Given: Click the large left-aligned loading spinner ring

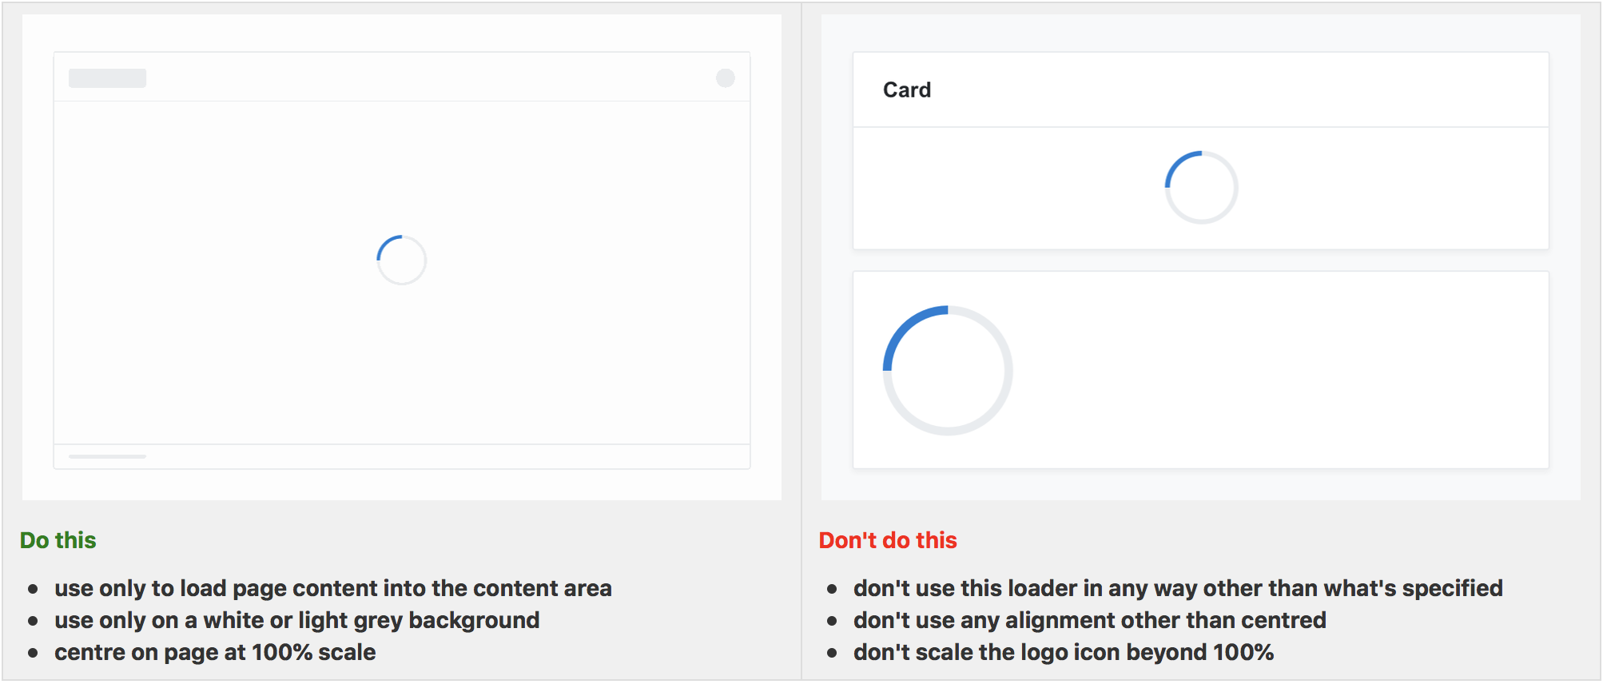Looking at the screenshot, I should click(x=948, y=371).
